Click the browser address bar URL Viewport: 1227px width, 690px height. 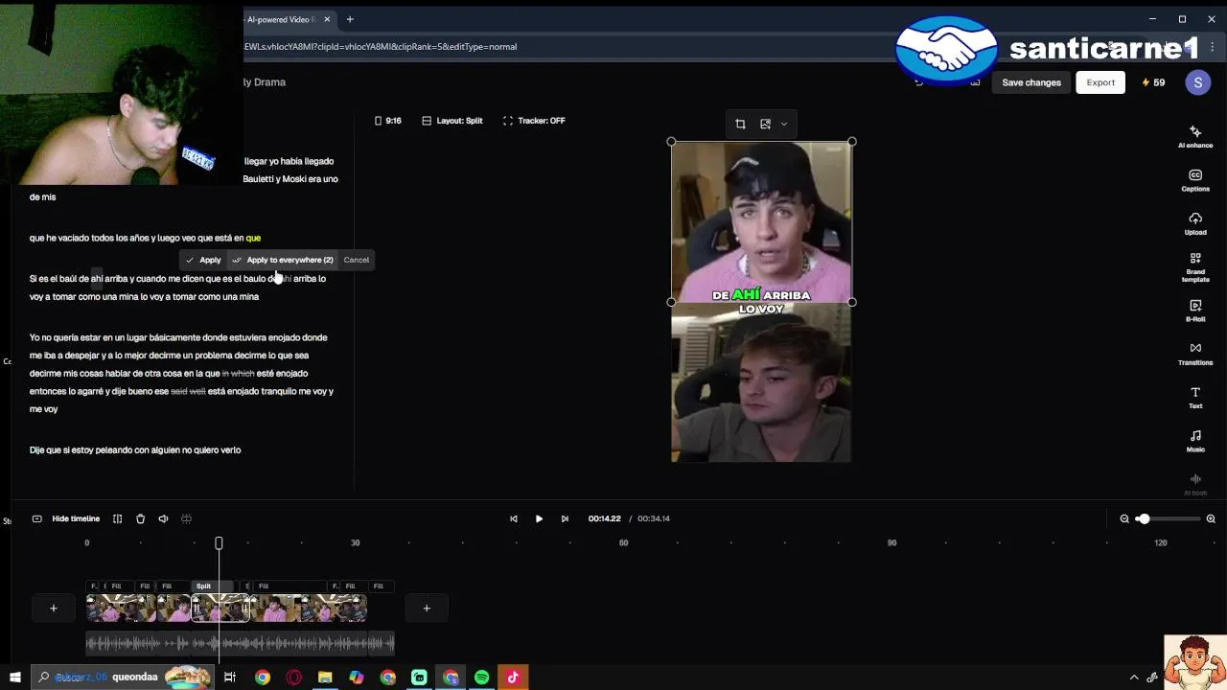tap(381, 46)
